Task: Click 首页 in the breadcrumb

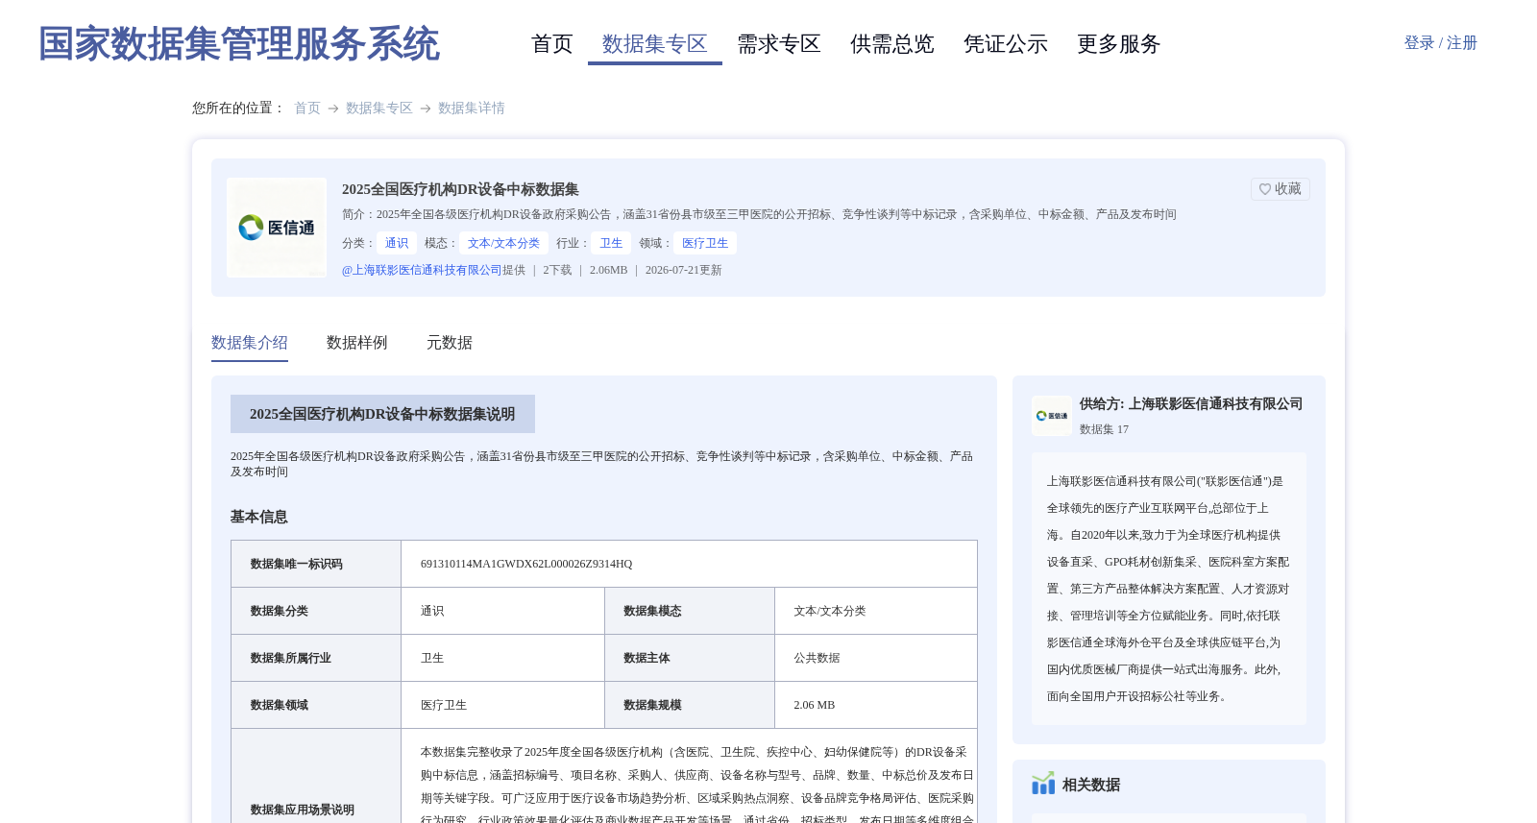Action: tap(307, 109)
